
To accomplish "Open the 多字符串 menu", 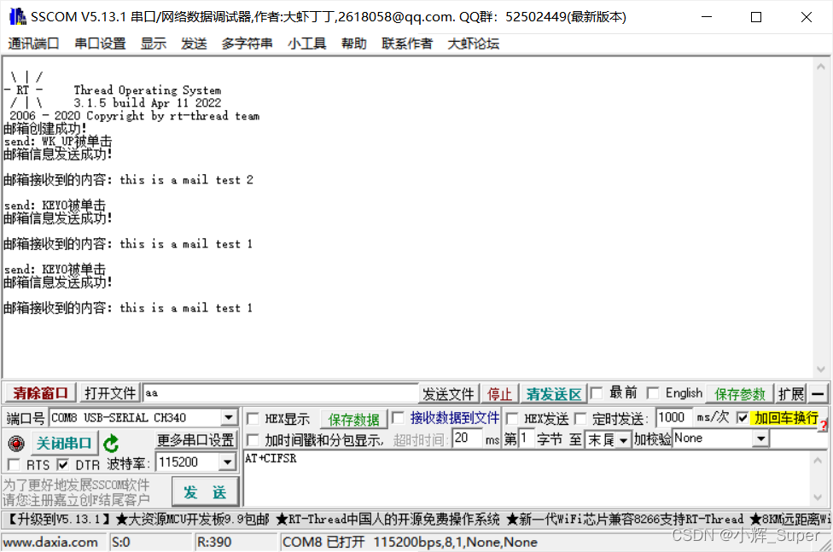I will 247,44.
